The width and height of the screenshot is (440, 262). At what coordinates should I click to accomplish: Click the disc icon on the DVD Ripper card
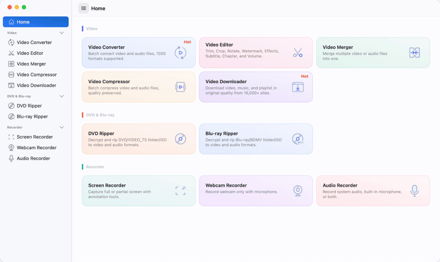click(180, 139)
